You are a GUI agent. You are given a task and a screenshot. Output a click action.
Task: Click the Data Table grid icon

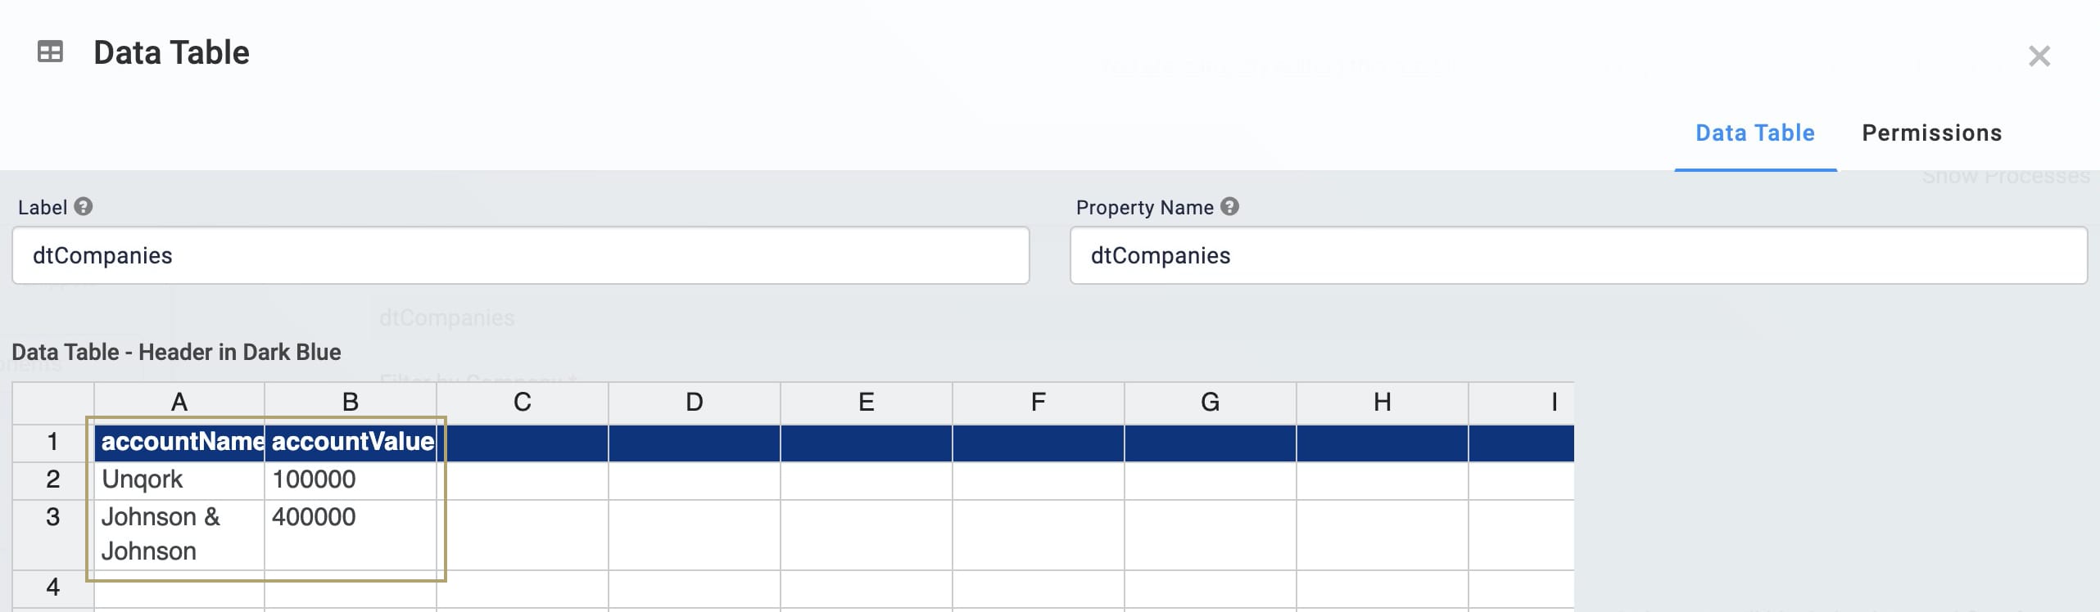[x=50, y=52]
